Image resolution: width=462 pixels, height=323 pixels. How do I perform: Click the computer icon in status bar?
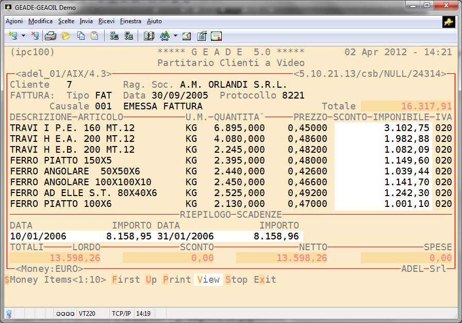point(9,314)
